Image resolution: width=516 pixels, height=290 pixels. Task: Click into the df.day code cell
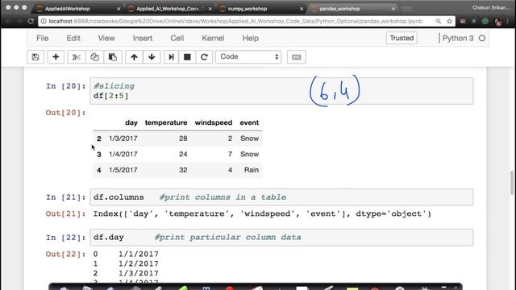tap(281, 238)
